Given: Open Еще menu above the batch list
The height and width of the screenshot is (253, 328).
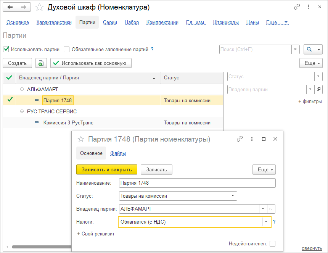Looking at the screenshot, I should [311, 63].
